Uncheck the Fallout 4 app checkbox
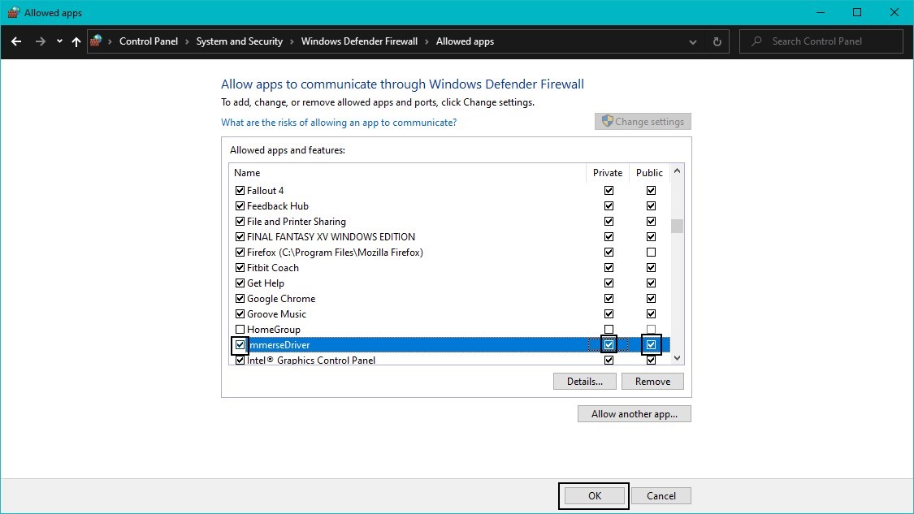914x514 pixels. (x=240, y=191)
